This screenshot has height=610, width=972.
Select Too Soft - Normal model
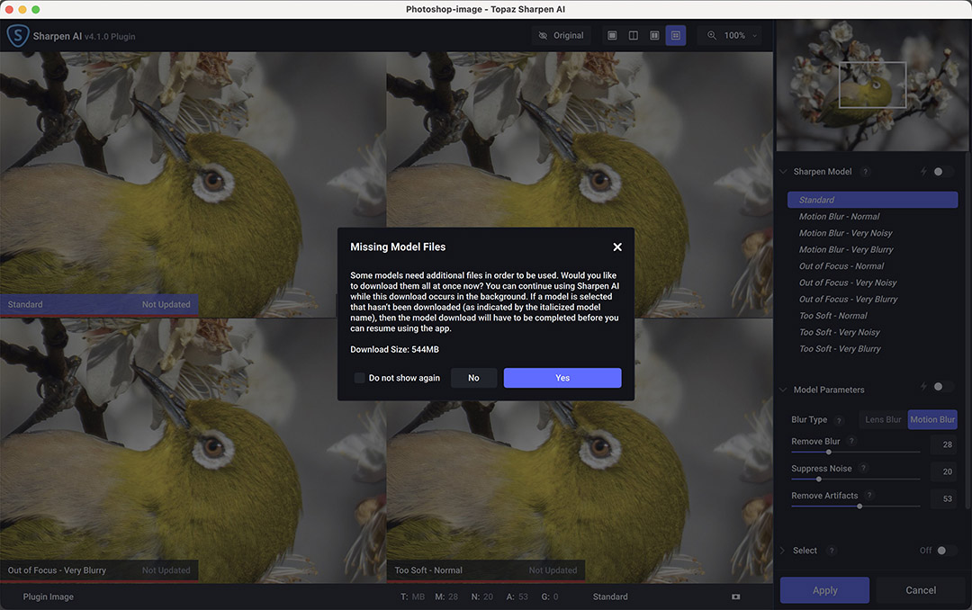(872, 316)
